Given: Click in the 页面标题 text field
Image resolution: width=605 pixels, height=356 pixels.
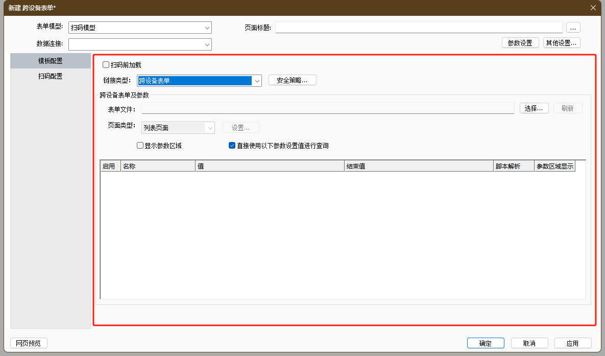Looking at the screenshot, I should point(419,28).
